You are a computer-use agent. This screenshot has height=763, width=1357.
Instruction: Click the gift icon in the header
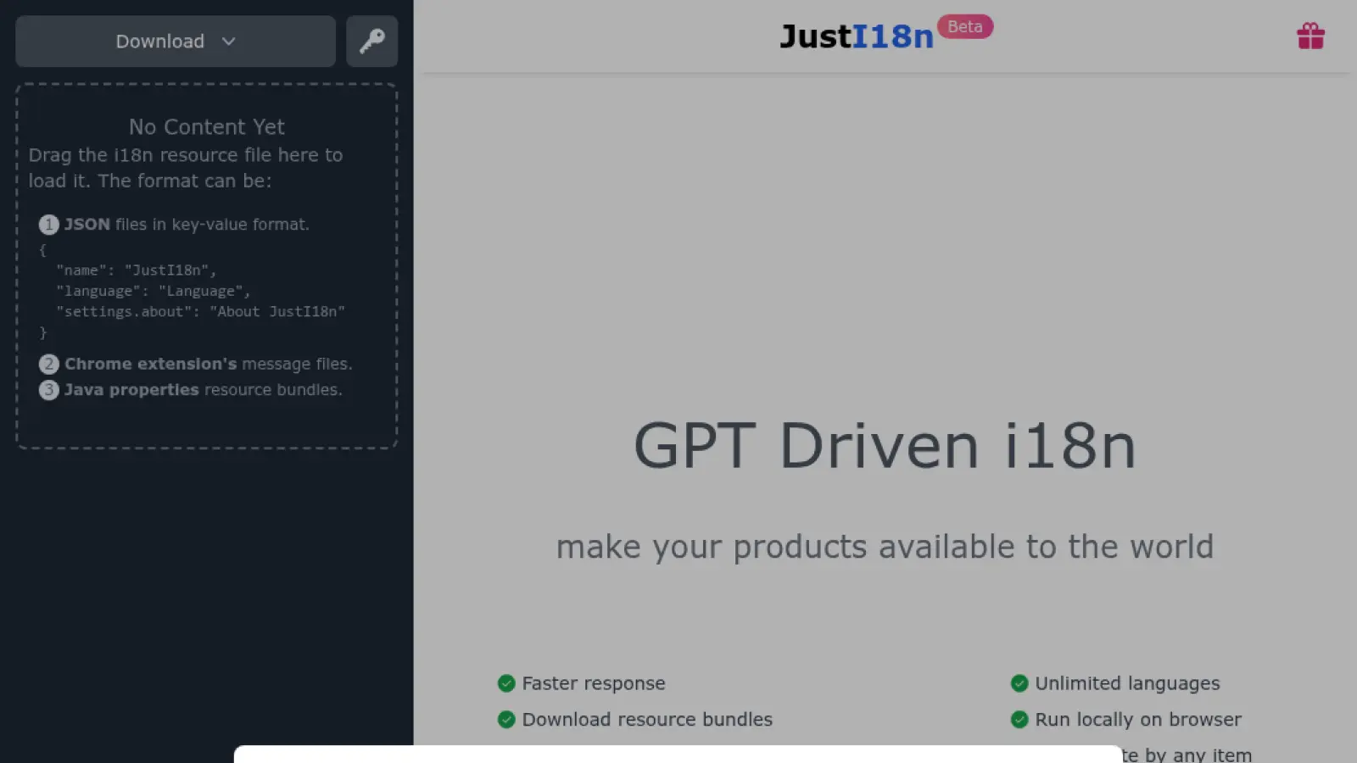1310,36
